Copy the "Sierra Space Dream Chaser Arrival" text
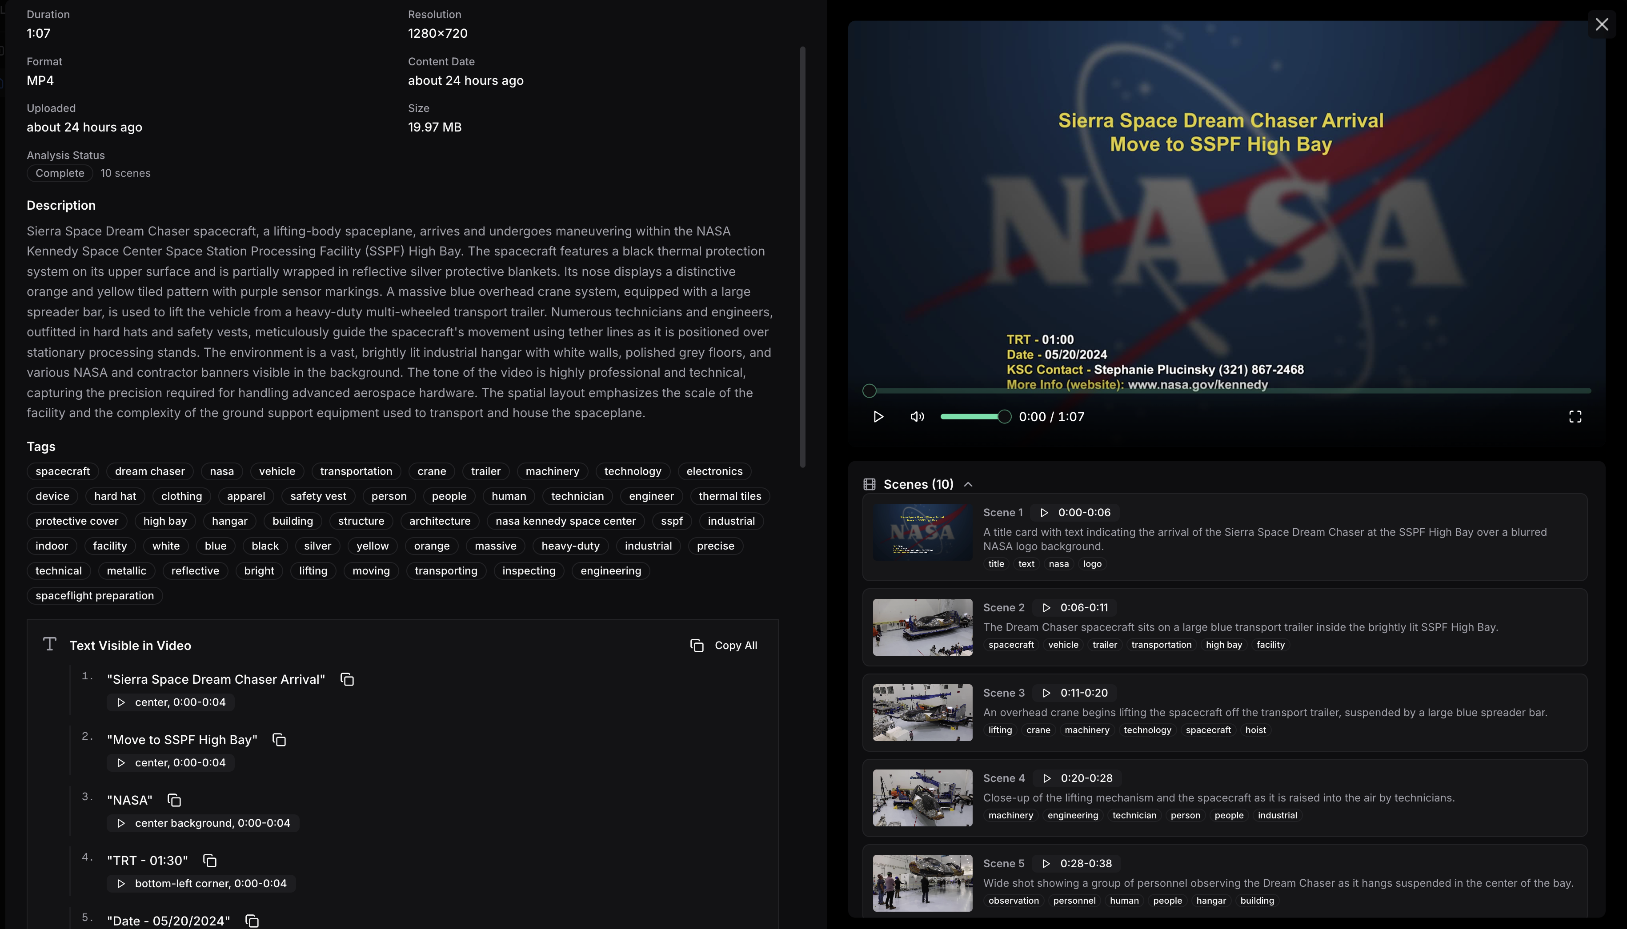 pos(347,679)
